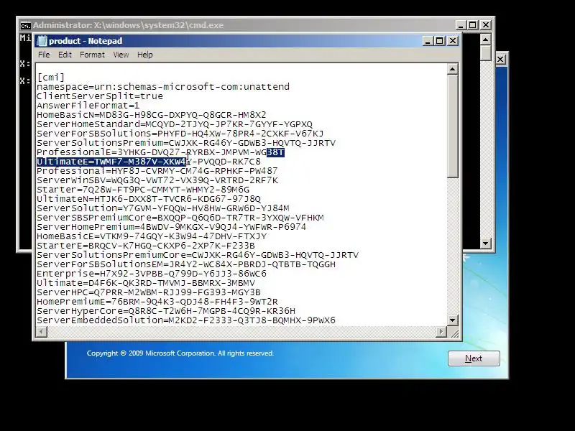Maximize the product Notepad window
575x431 pixels.
point(440,41)
